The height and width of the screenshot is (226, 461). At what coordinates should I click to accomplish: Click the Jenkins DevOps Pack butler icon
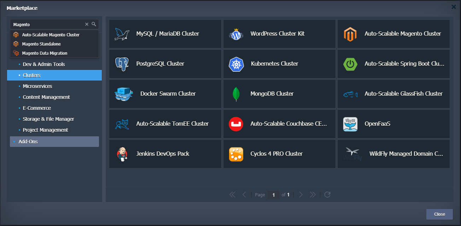pyautogui.click(x=122, y=154)
